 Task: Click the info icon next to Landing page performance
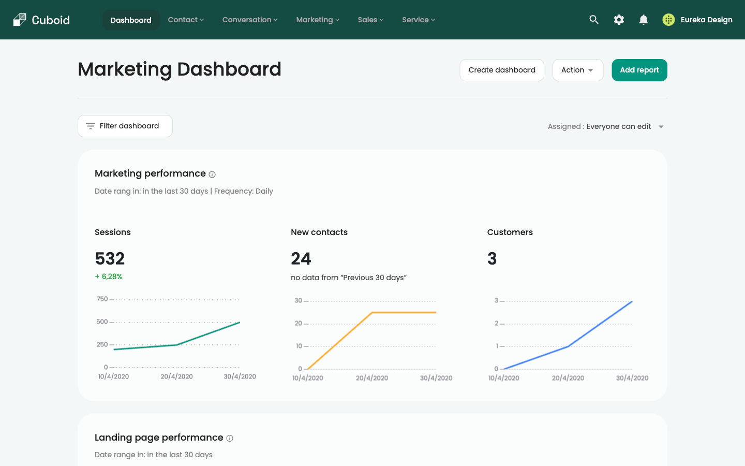(x=229, y=438)
